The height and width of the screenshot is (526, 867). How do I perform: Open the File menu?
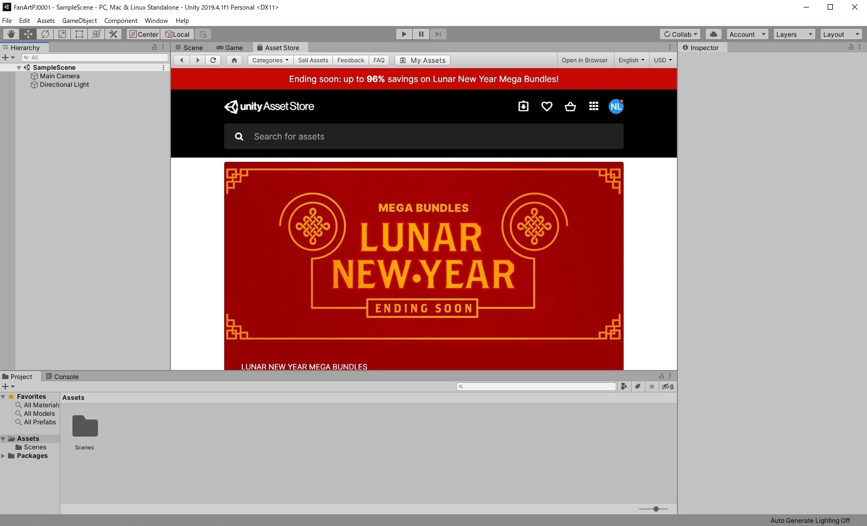(7, 21)
